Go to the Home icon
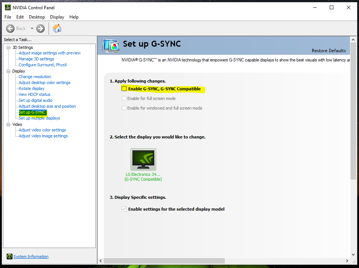This screenshot has width=359, height=268. (57, 29)
